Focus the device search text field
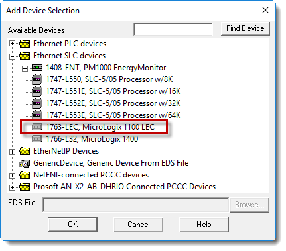Image resolution: width=286 pixels, height=251 pixels. tap(173, 29)
